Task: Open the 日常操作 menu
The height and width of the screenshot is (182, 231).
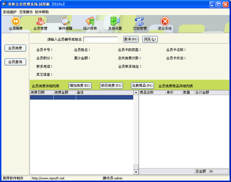Action: [26, 12]
